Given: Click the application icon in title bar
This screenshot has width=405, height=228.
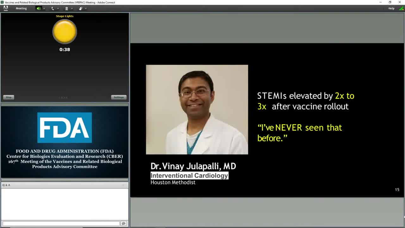Looking at the screenshot, I should [2, 2].
